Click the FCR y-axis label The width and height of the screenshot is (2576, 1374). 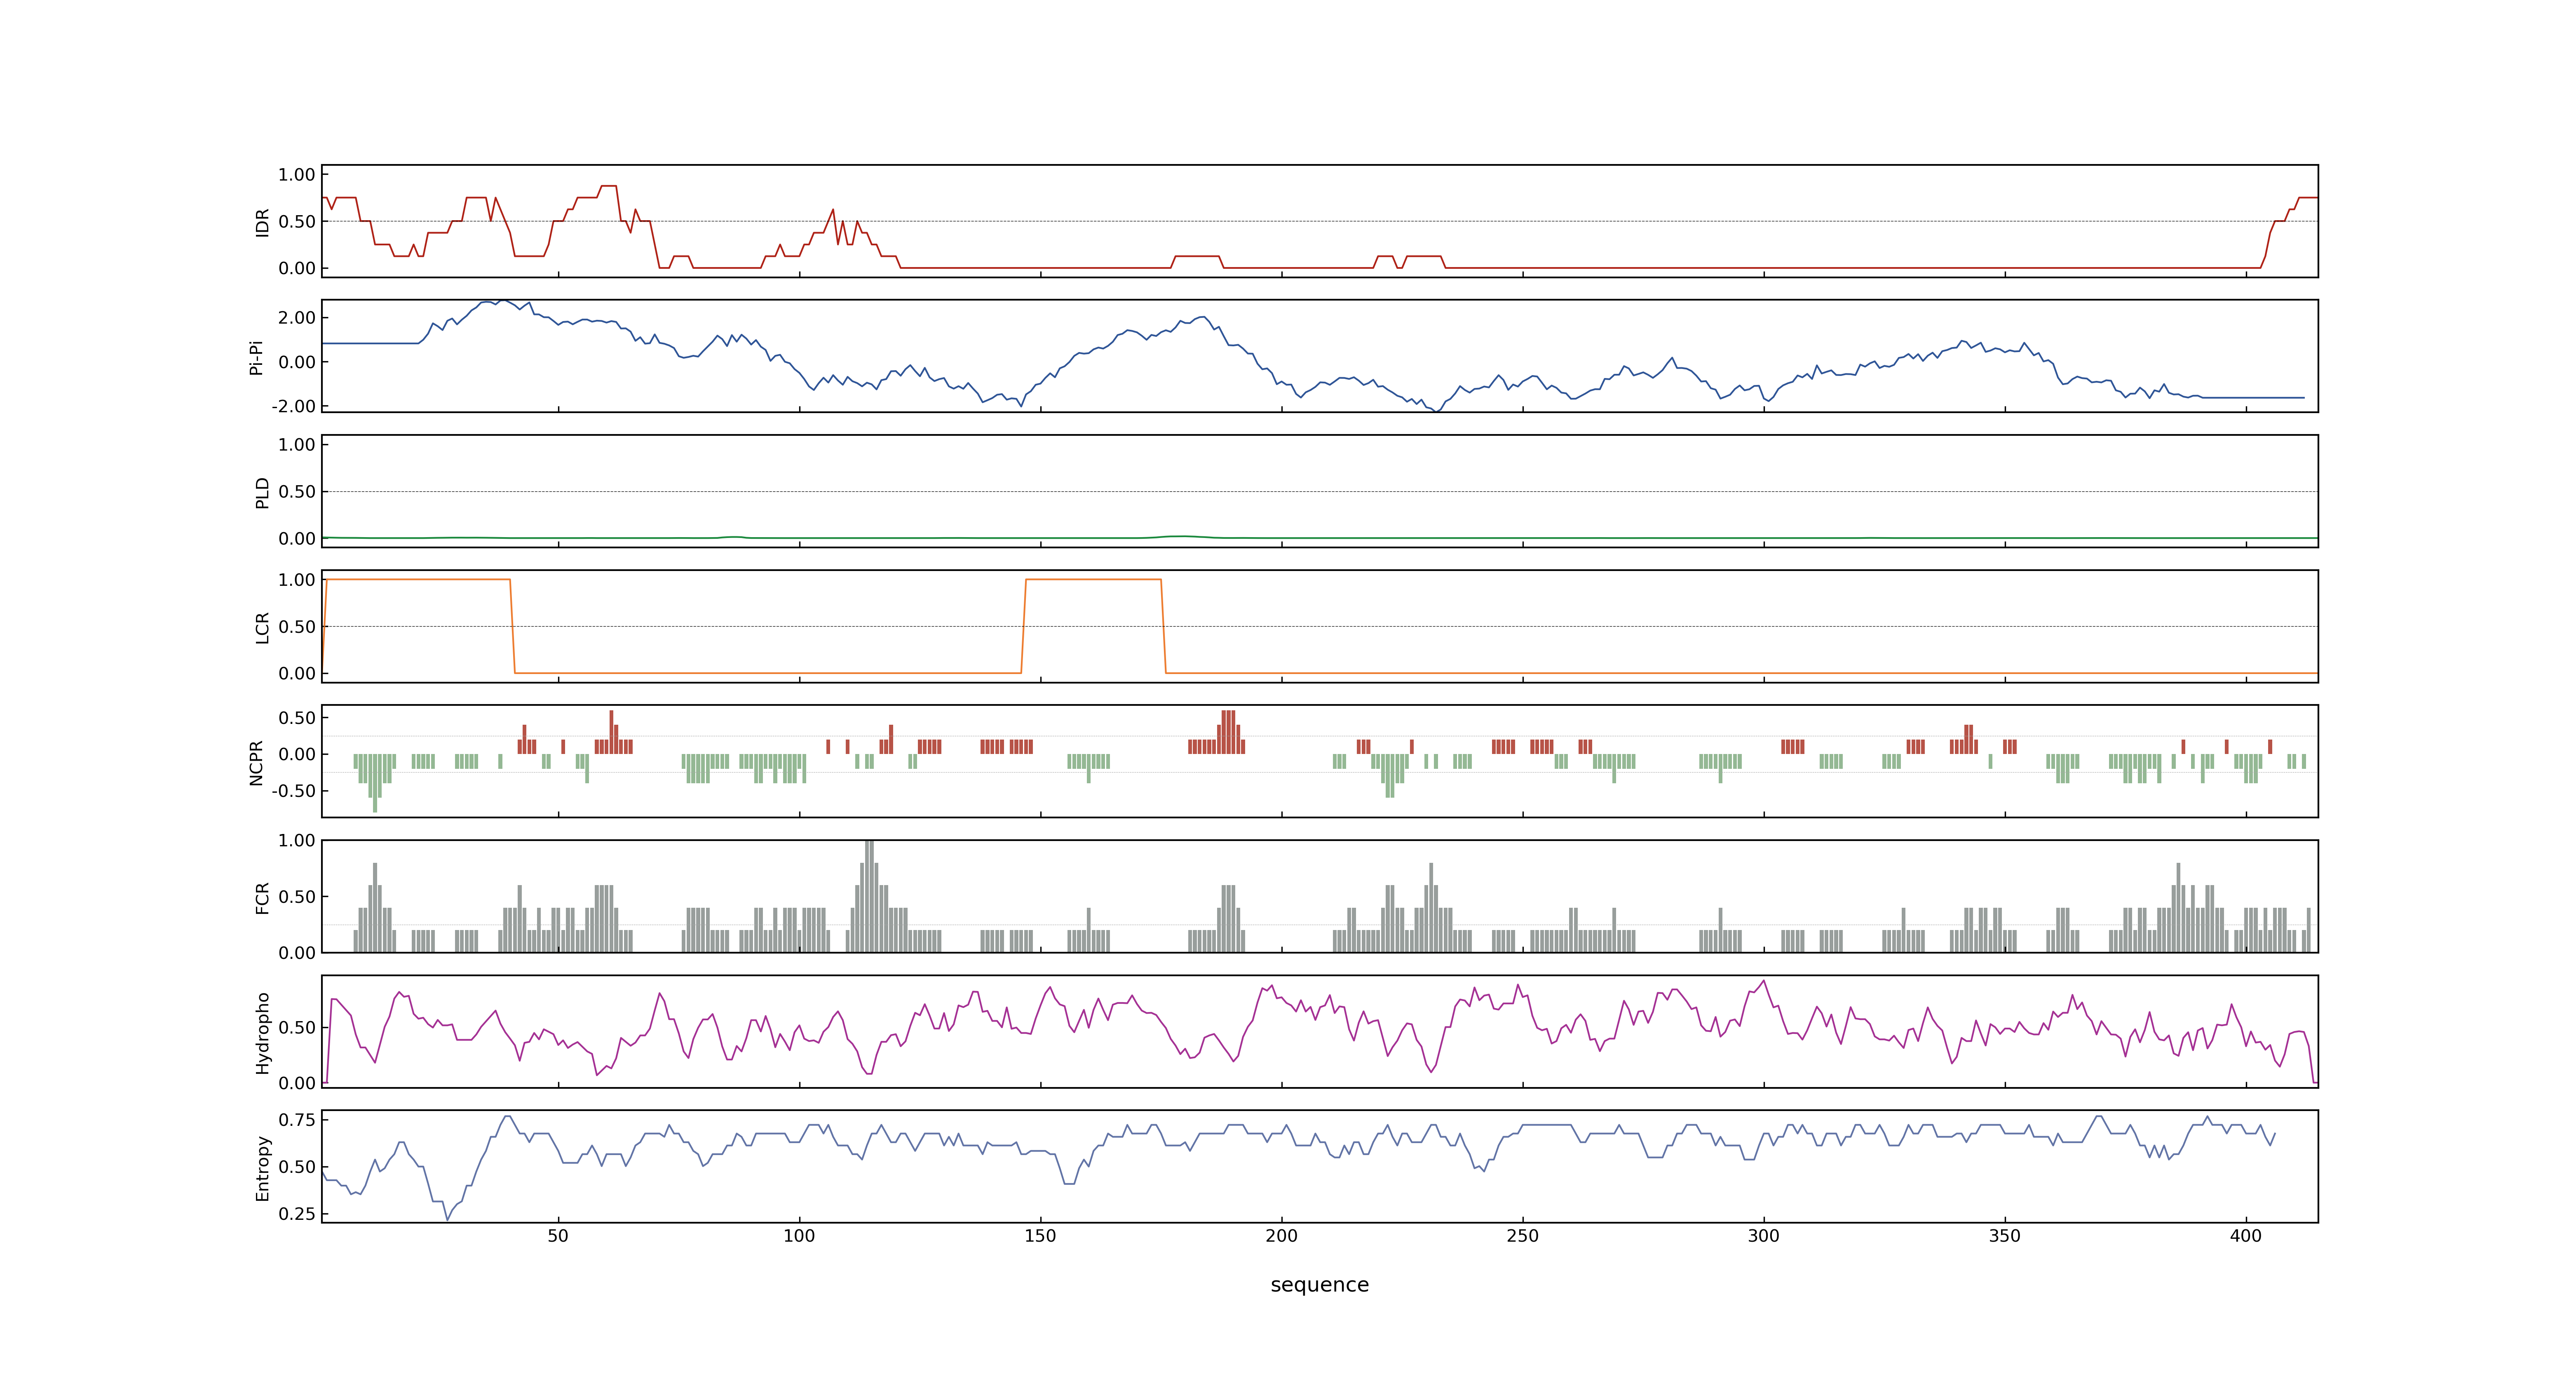click(x=262, y=897)
